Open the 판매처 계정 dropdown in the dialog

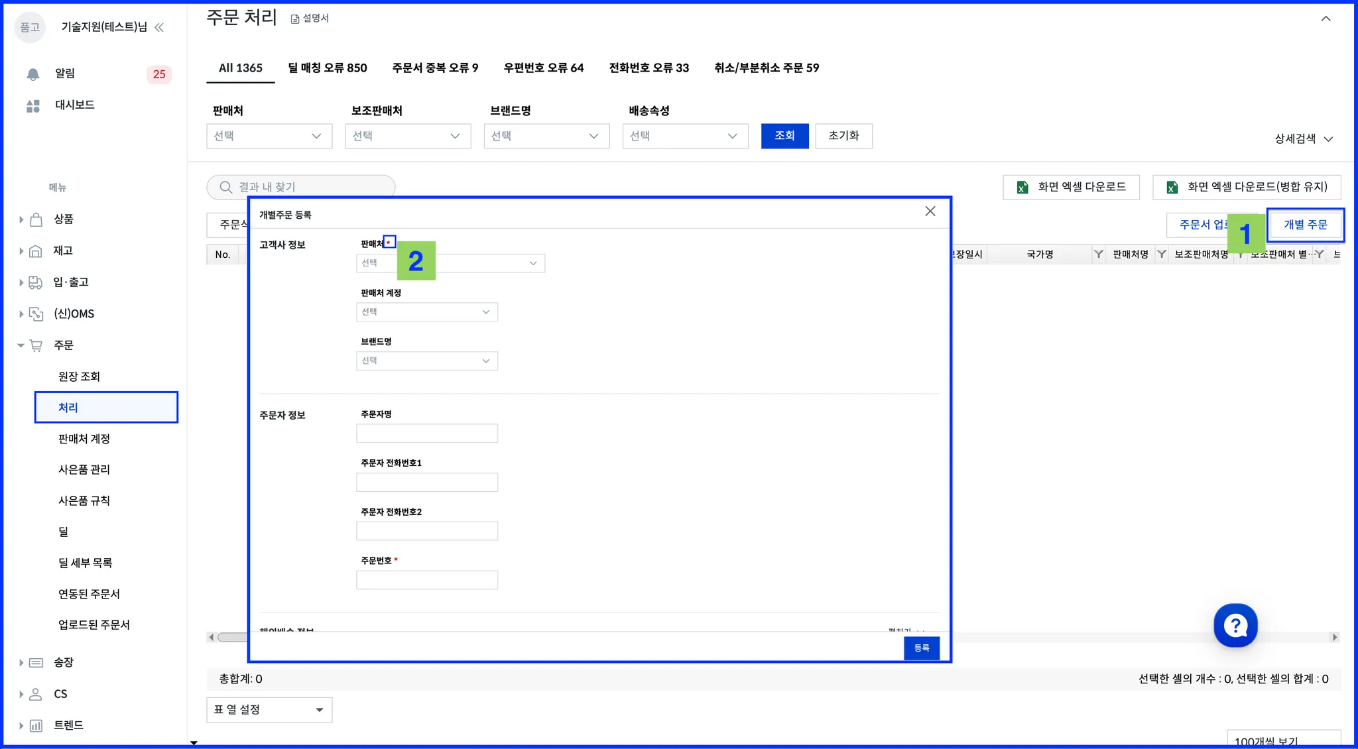(427, 312)
